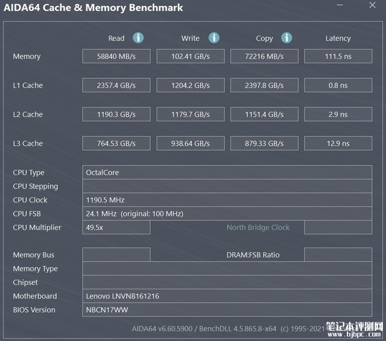The height and width of the screenshot is (341, 386).
Task: Click the L3 Cache copy 879.33 GB/s box
Action: coord(264,143)
